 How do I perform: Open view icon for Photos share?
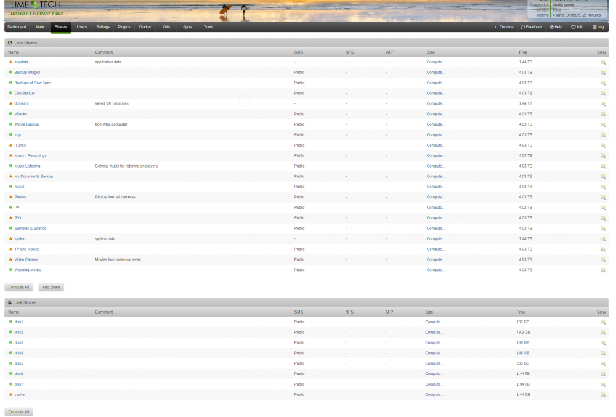pyautogui.click(x=602, y=198)
